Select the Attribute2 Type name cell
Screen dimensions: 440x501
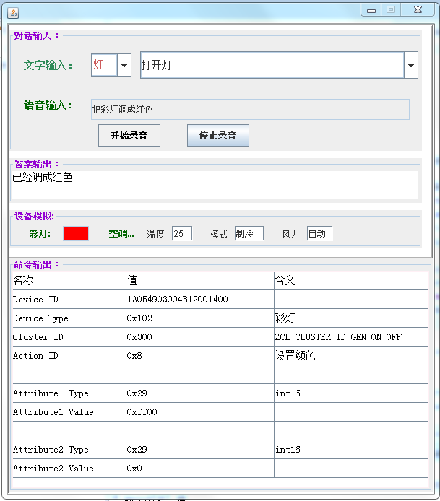tap(69, 450)
